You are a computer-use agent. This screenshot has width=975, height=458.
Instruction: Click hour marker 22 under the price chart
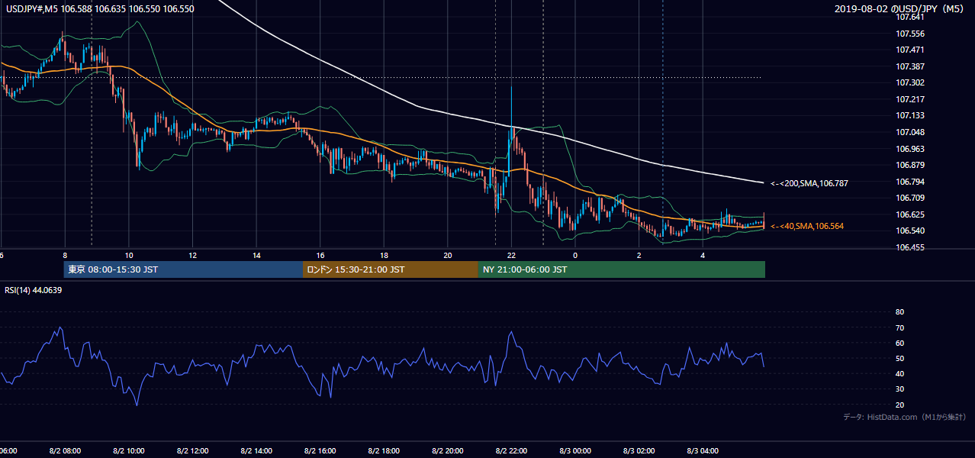coord(512,255)
